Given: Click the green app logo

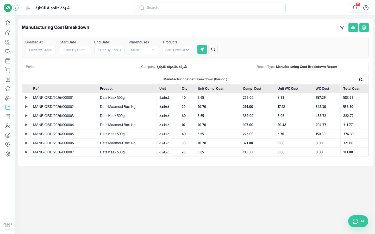Looking at the screenshot, I should click(8, 8).
